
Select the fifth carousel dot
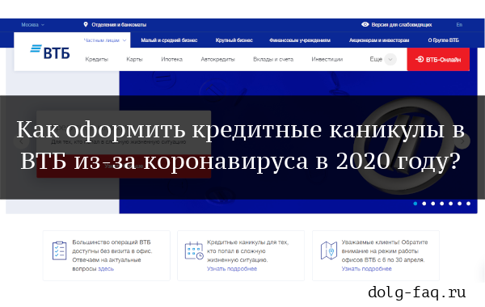451,204
